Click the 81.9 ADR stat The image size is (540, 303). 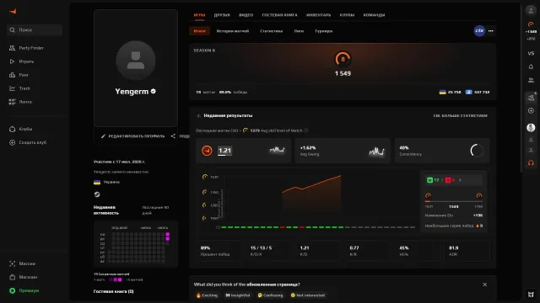click(467, 251)
